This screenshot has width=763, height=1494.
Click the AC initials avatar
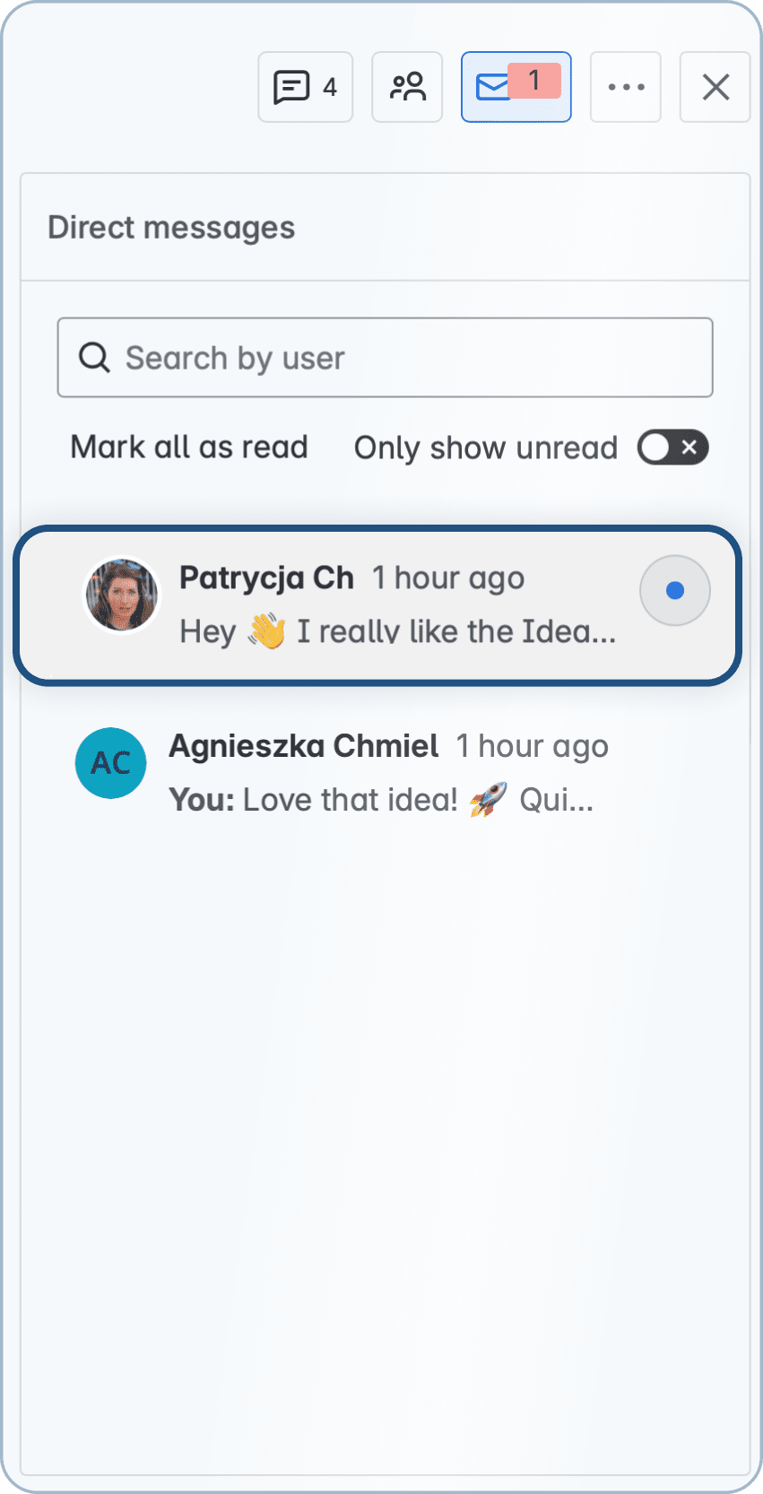click(111, 763)
